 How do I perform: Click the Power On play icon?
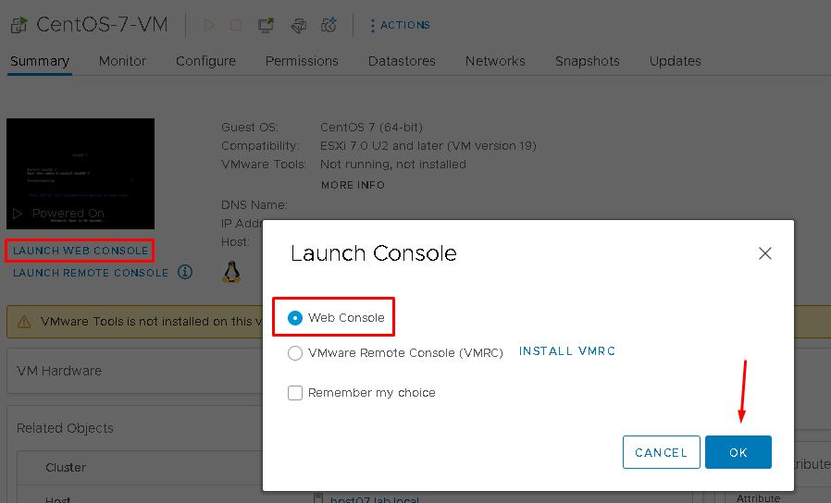click(x=209, y=25)
